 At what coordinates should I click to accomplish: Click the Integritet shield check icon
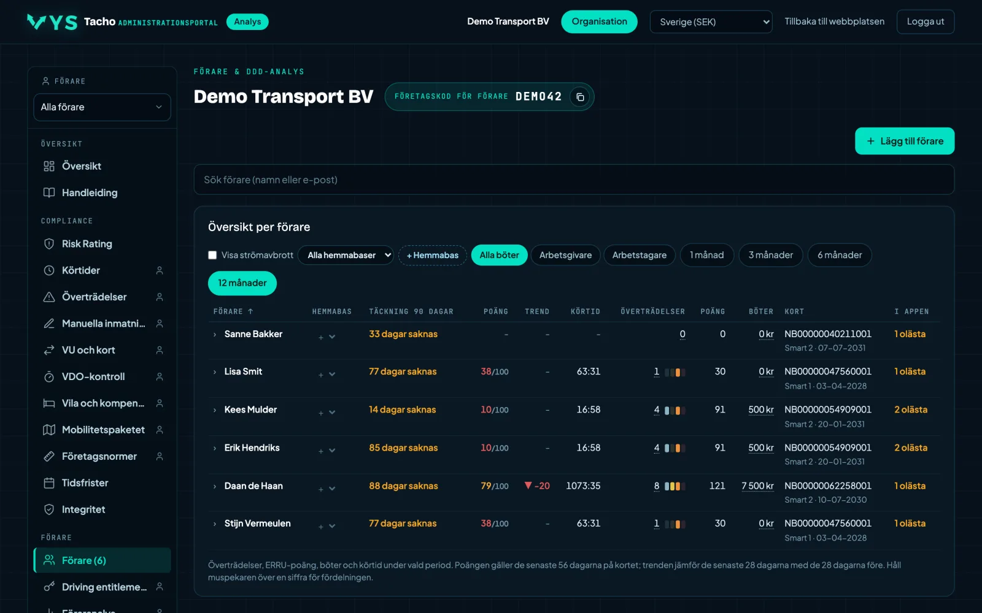pyautogui.click(x=49, y=509)
